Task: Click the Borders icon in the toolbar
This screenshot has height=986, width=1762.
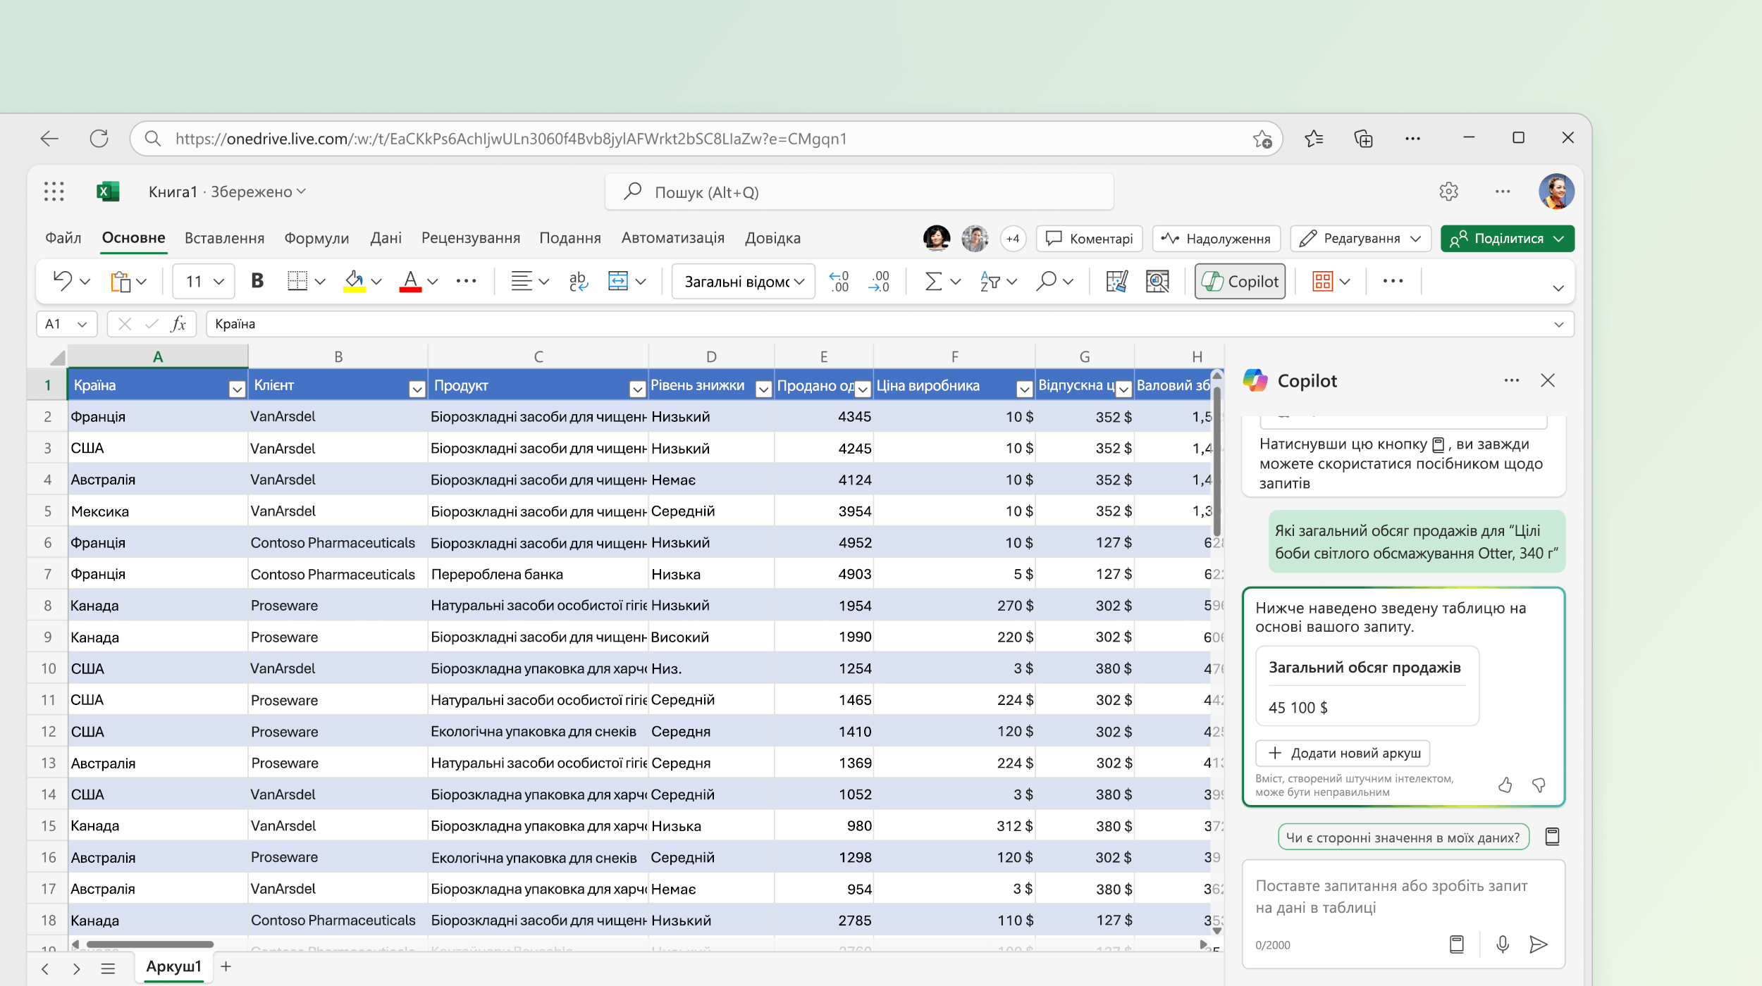Action: (297, 281)
